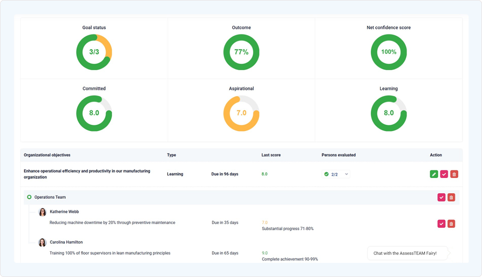The height and width of the screenshot is (277, 482).
Task: Expand the Enhance operational efficiency objective row
Action: pos(87,174)
